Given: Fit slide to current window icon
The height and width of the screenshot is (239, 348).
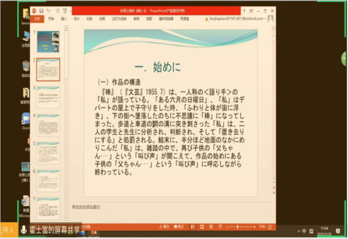Looking at the screenshot, I should (270, 226).
